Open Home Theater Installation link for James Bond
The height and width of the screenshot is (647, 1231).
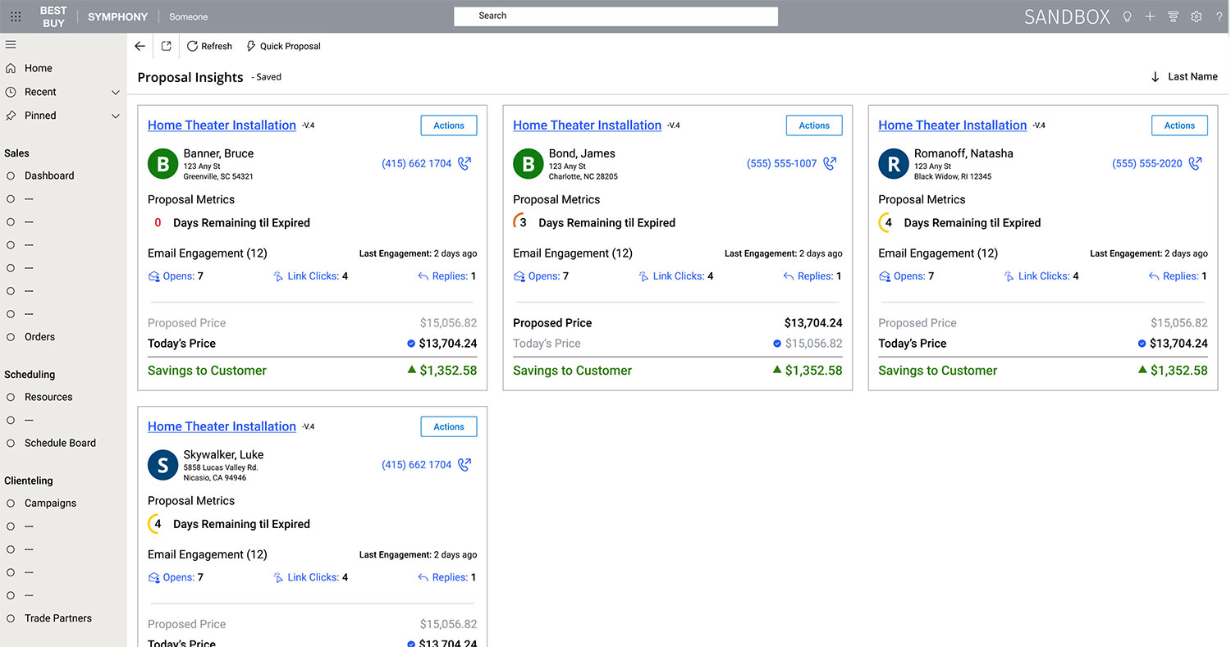[587, 125]
